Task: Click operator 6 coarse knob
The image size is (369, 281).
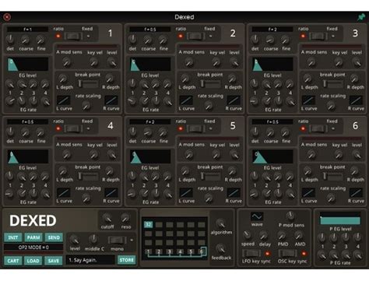Action: click(x=270, y=132)
